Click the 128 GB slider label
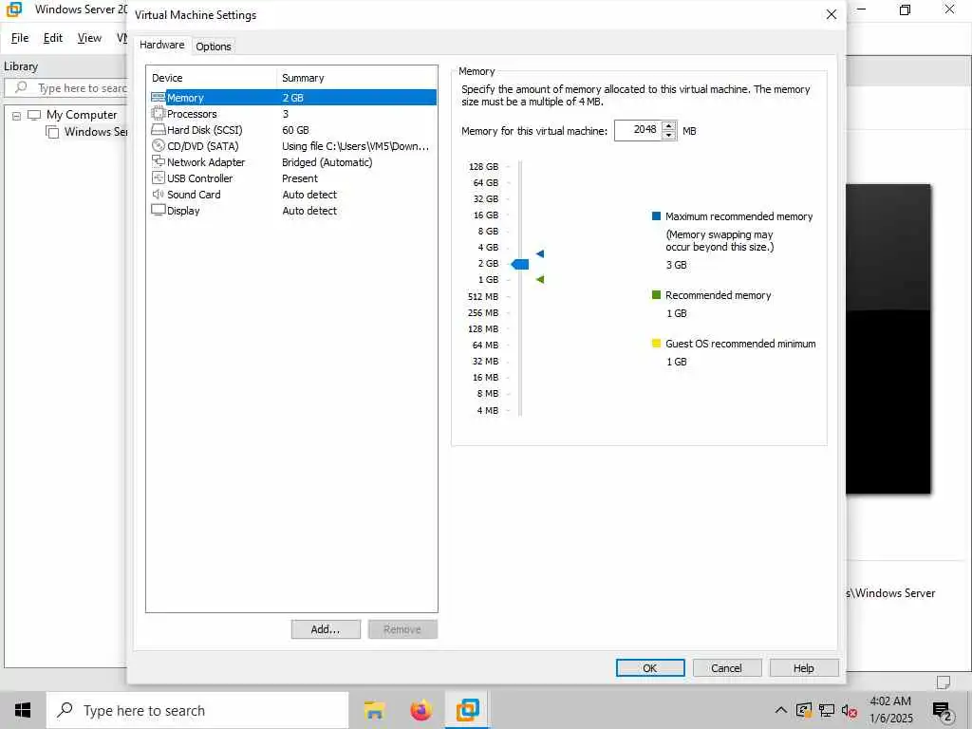 (483, 167)
